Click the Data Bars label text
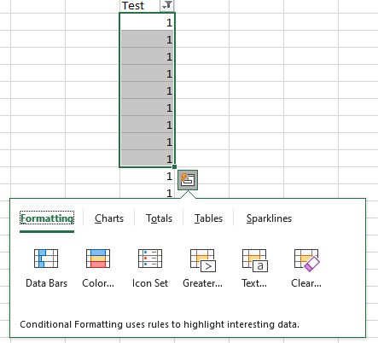The image size is (378, 343). pos(46,283)
